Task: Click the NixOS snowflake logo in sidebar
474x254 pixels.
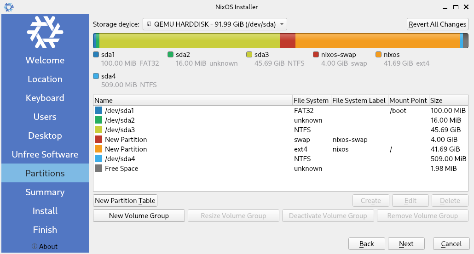Action: 45,33
